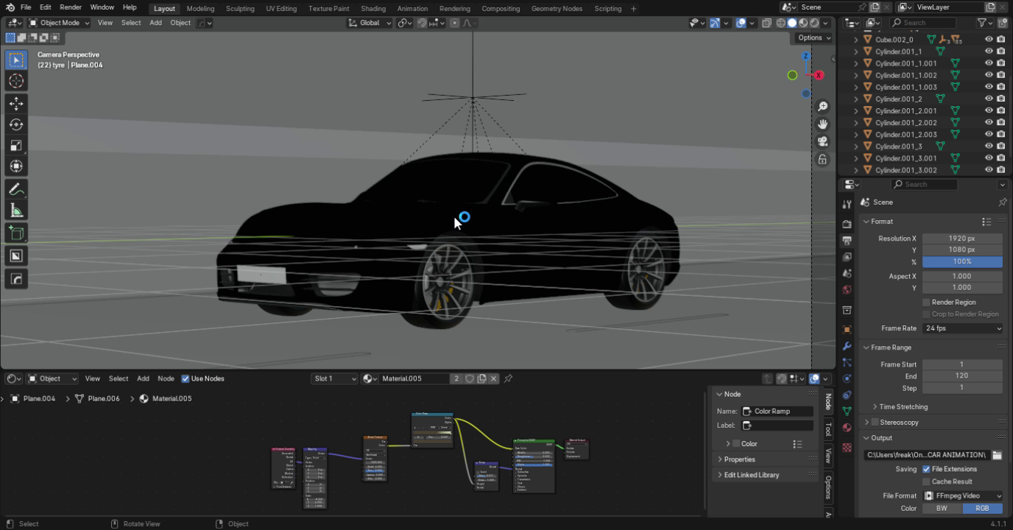Disable the File Extensions checkbox

(x=926, y=469)
